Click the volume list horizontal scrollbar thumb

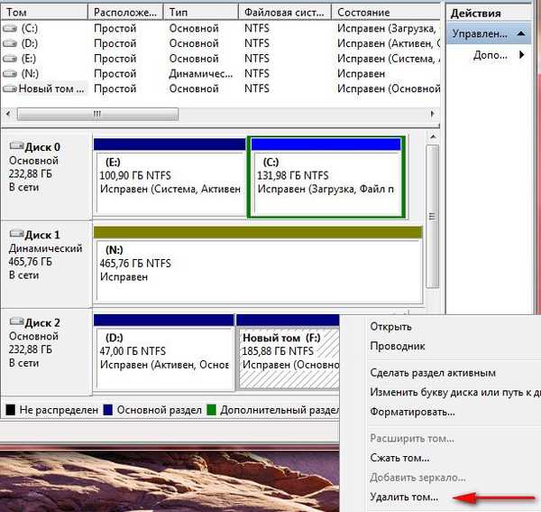(x=97, y=114)
